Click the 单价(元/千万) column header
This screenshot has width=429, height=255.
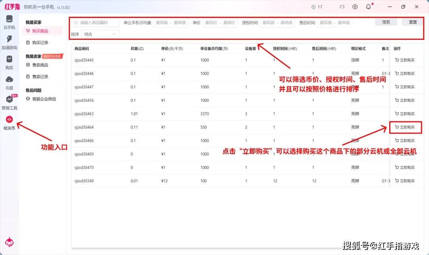tap(172, 49)
